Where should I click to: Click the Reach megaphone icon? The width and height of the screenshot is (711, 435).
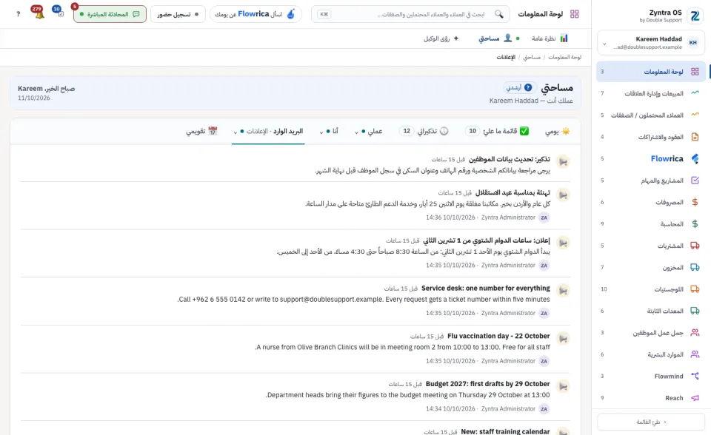tap(695, 398)
